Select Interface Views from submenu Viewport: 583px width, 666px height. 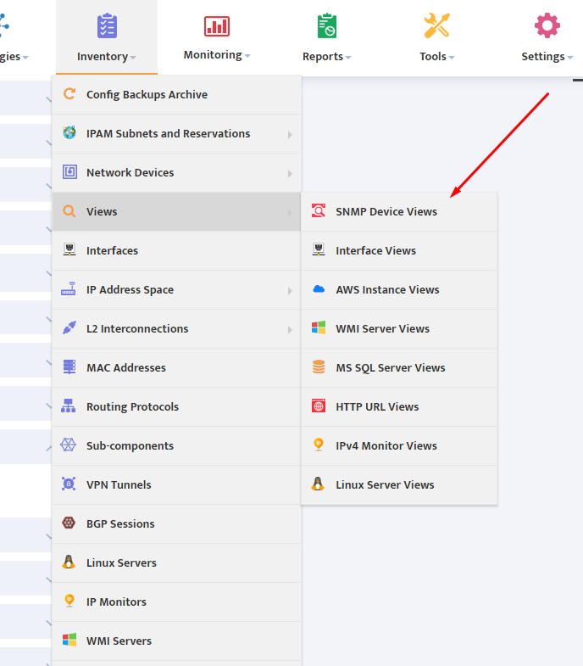click(x=399, y=250)
